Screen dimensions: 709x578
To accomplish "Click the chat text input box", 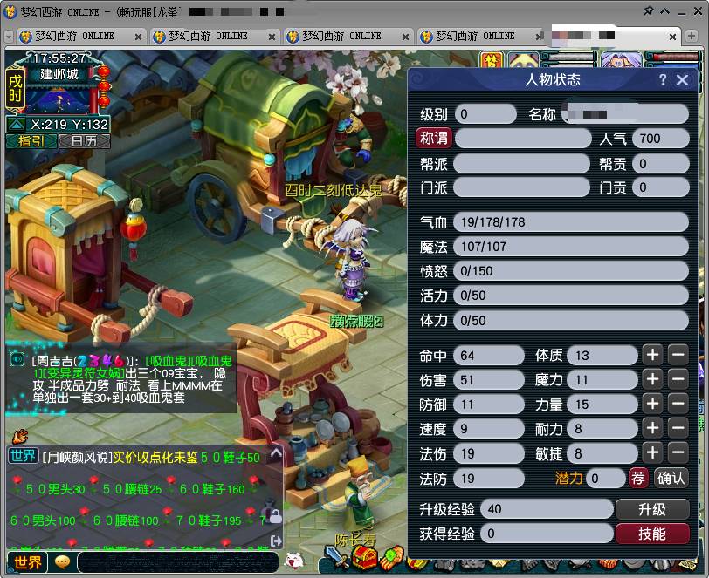I will pos(178,562).
